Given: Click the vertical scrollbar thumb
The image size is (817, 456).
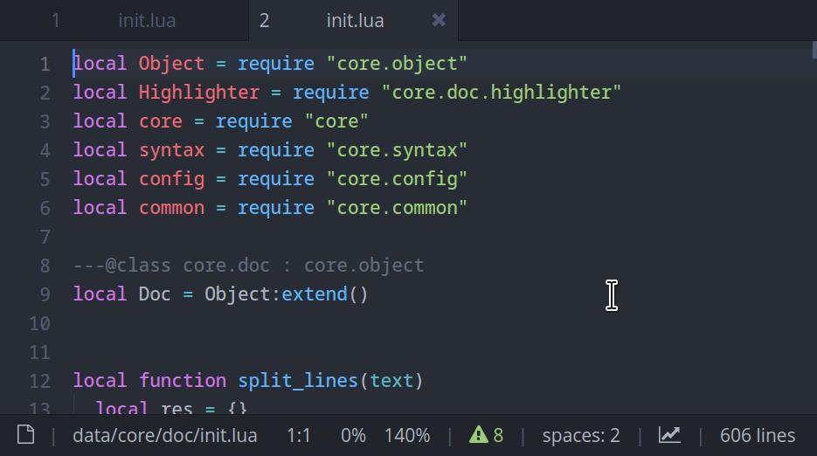Looking at the screenshot, I should [x=814, y=50].
